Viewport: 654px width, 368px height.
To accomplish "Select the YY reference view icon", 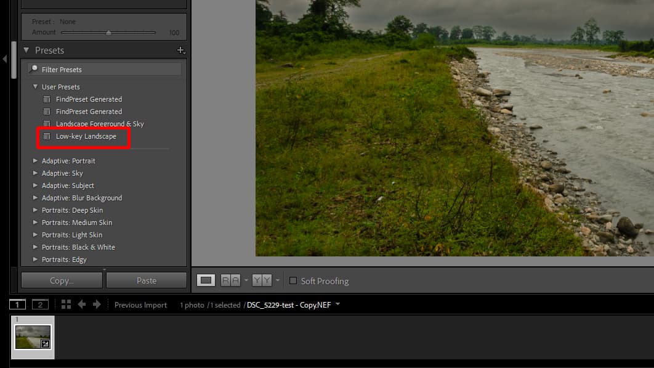I will pos(262,280).
